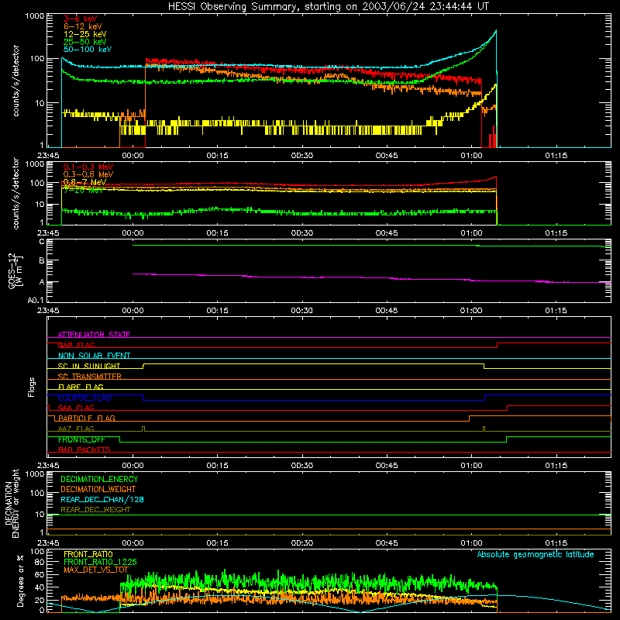Click counts/s/detector axis title of top panel
The width and height of the screenshot is (620, 620).
point(15,81)
